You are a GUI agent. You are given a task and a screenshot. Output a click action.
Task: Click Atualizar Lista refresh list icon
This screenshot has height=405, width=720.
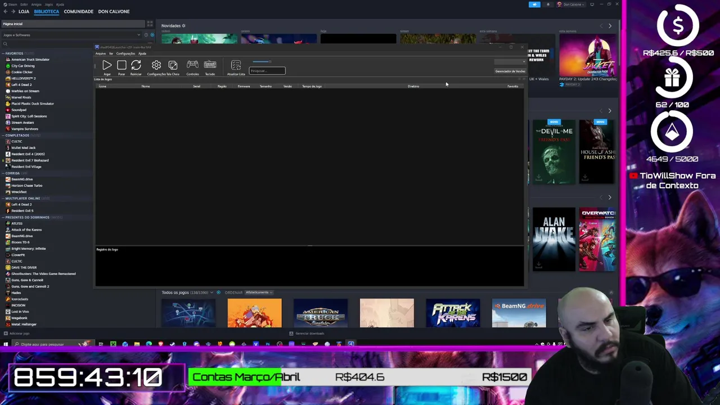[x=236, y=66]
